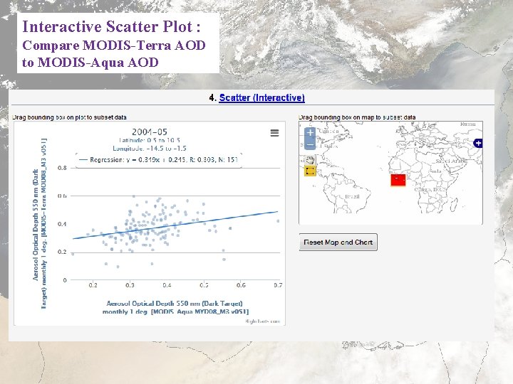Zoom in on the map

(x=310, y=132)
